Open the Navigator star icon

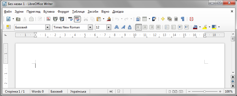(163, 19)
